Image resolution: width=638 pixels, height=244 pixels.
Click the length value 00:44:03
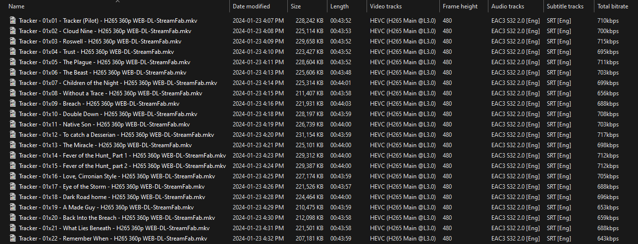click(341, 104)
